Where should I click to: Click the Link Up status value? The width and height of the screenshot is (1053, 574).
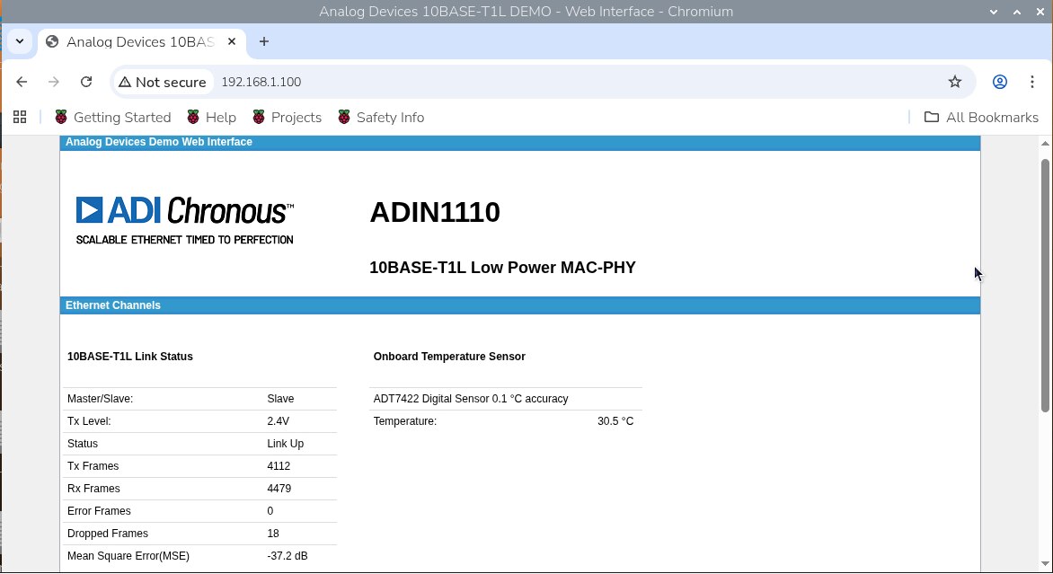coord(286,444)
